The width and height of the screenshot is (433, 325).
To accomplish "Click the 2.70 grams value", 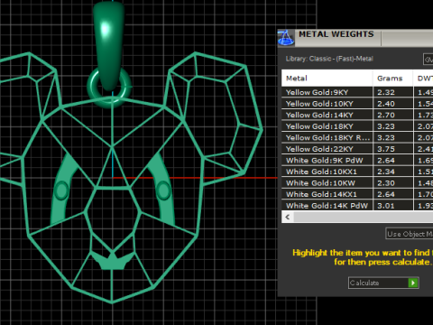I will coord(386,115).
